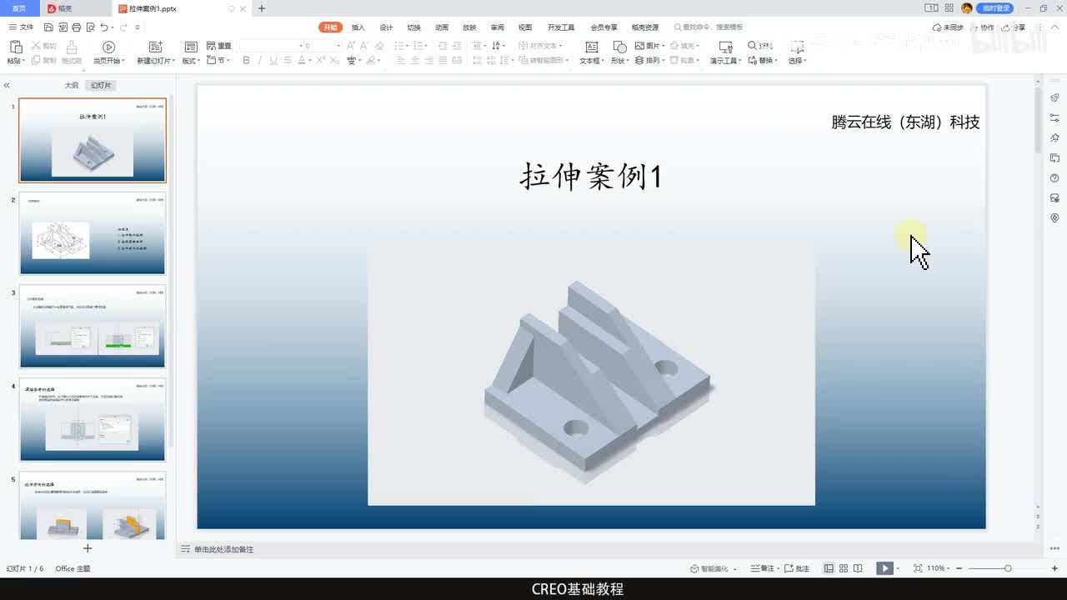Switch to Slide Sorter view icon
The image size is (1067, 600).
coord(844,568)
